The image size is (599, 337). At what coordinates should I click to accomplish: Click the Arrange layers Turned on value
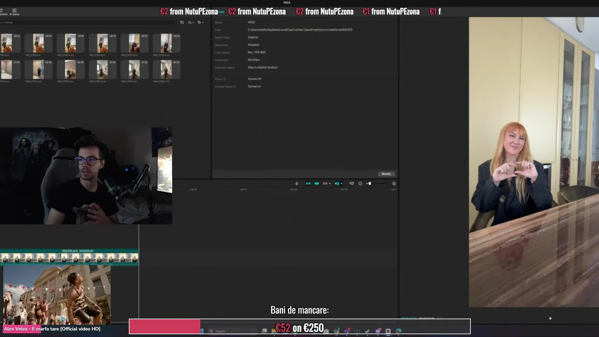254,86
